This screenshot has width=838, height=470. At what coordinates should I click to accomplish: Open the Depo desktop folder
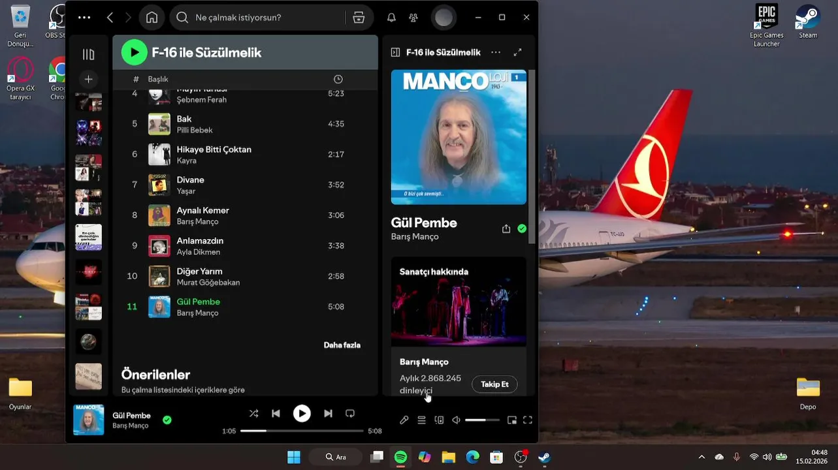point(808,393)
